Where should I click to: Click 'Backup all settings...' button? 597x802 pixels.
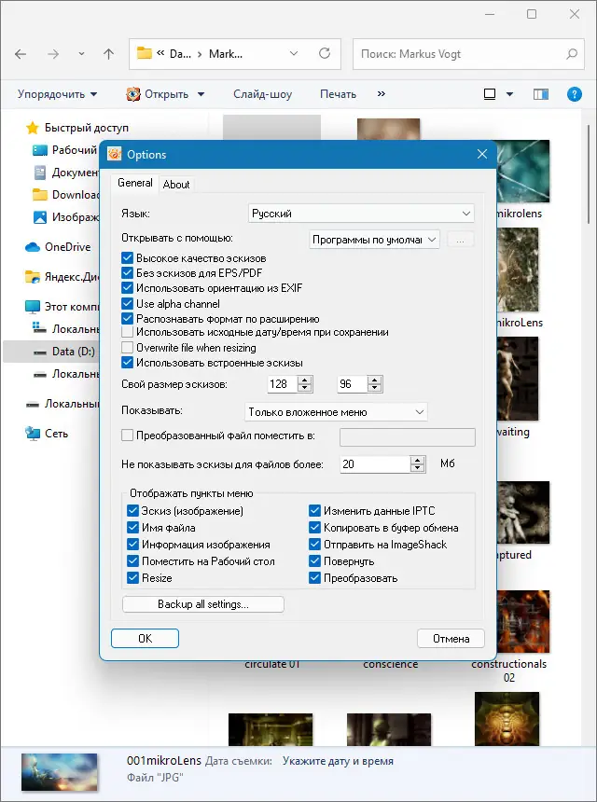coord(203,604)
